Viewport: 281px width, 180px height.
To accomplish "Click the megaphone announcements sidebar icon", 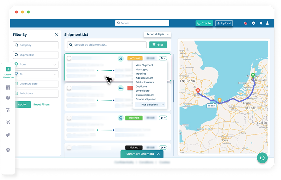I will click(8, 135).
